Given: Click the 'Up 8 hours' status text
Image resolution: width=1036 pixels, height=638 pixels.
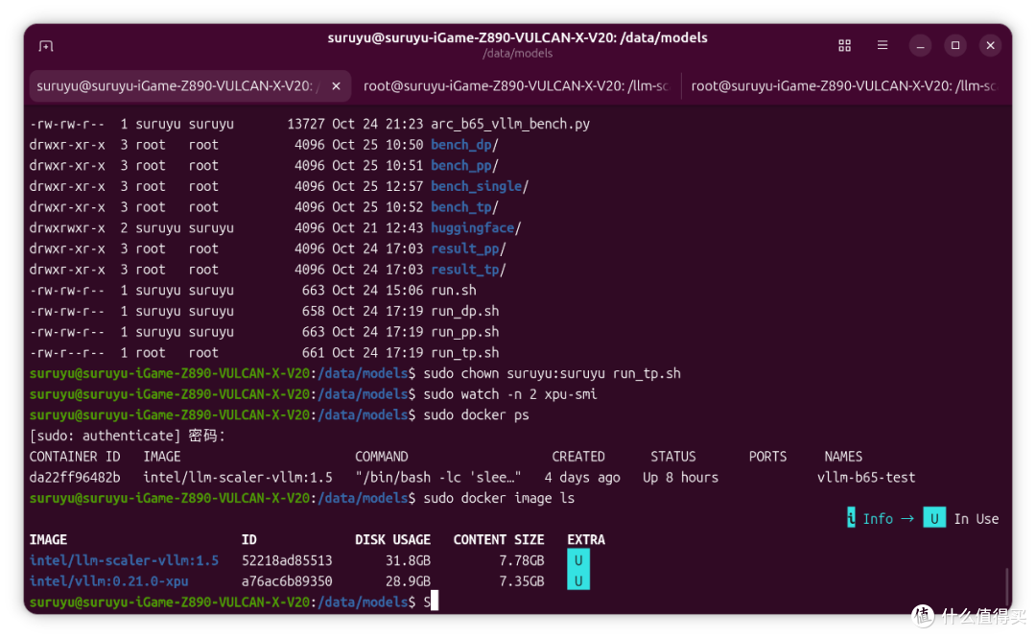Looking at the screenshot, I should (680, 478).
